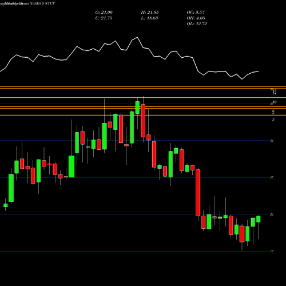Click the low value 'L: 18.63'
Viewport: 286px width, 286px height.
click(x=149, y=18)
